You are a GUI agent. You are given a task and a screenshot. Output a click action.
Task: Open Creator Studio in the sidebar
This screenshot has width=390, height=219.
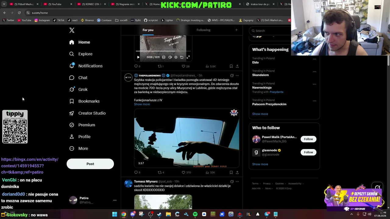[87, 113]
